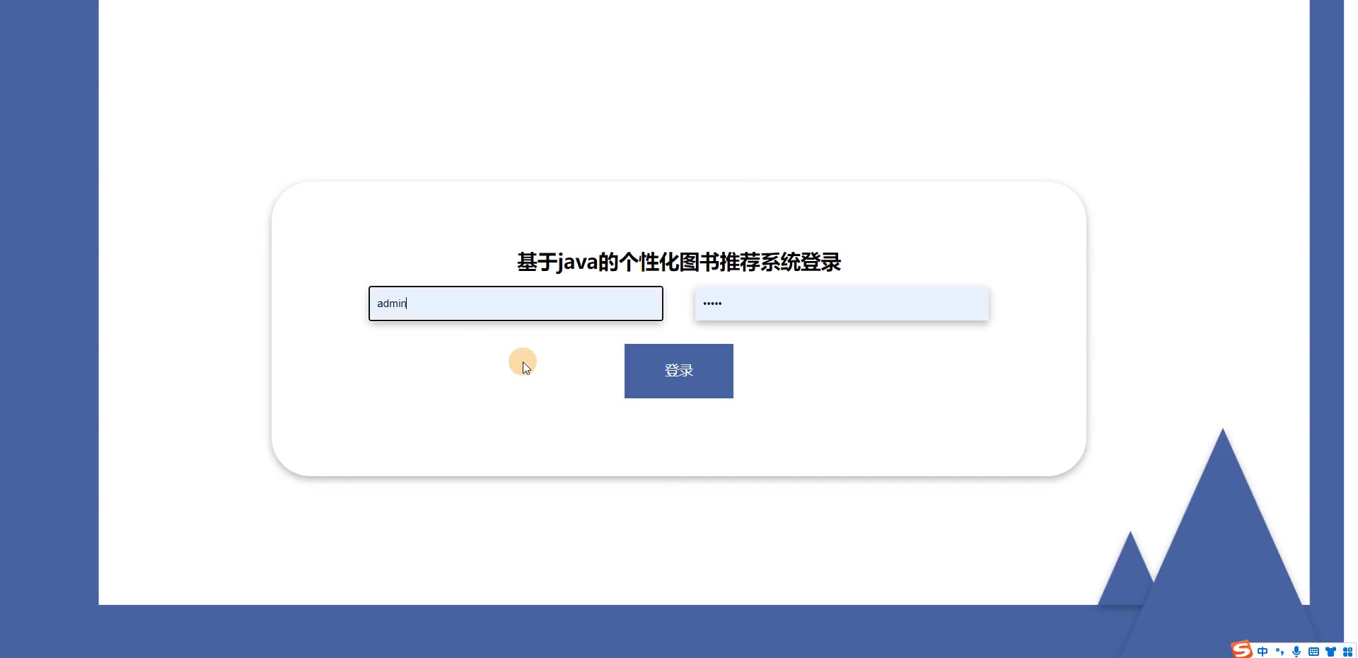
Task: Click the system login title heading
Action: pos(679,262)
